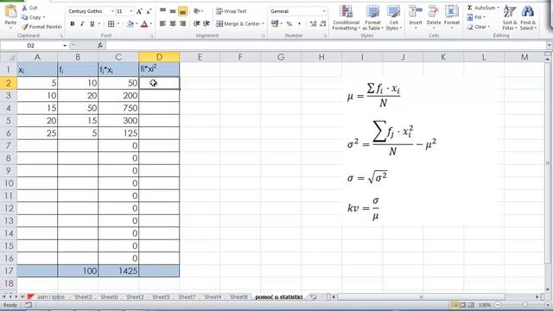Decrease font size with the smaller A
The height and width of the screenshot is (311, 553).
[149, 11]
